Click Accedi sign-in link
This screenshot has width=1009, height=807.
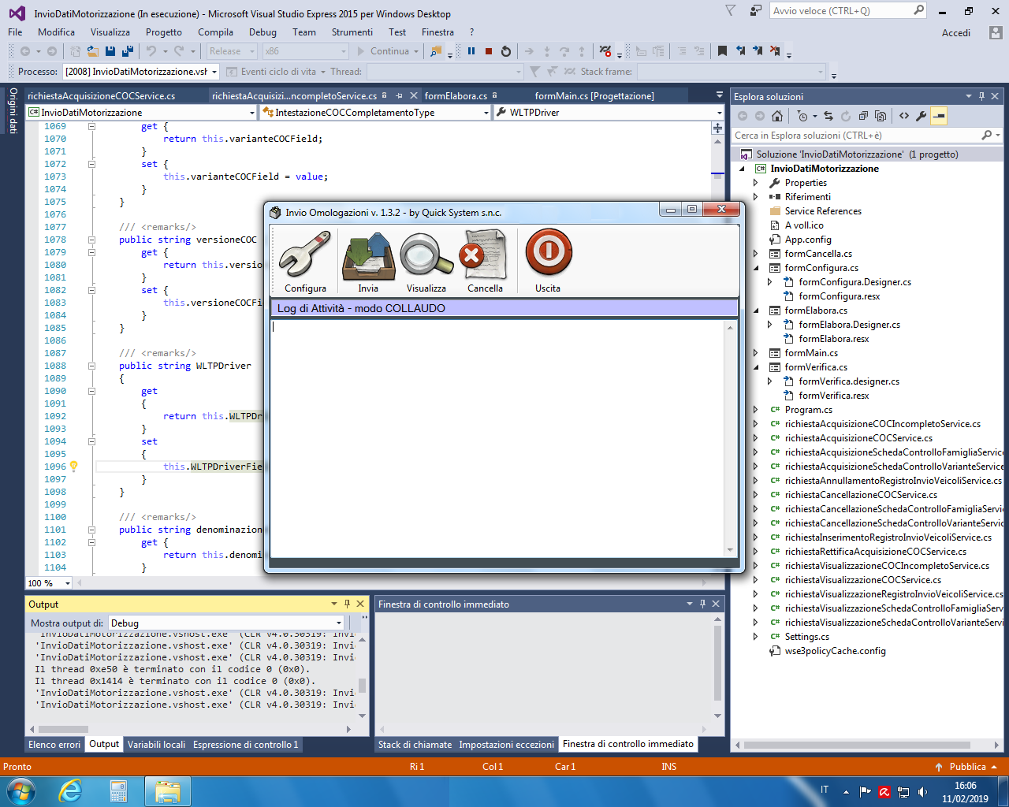click(x=956, y=32)
